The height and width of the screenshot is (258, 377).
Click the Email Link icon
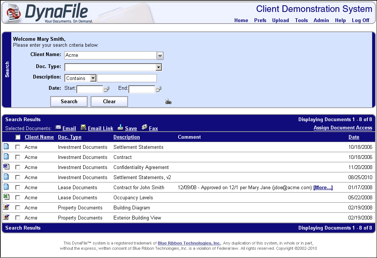coord(83,128)
